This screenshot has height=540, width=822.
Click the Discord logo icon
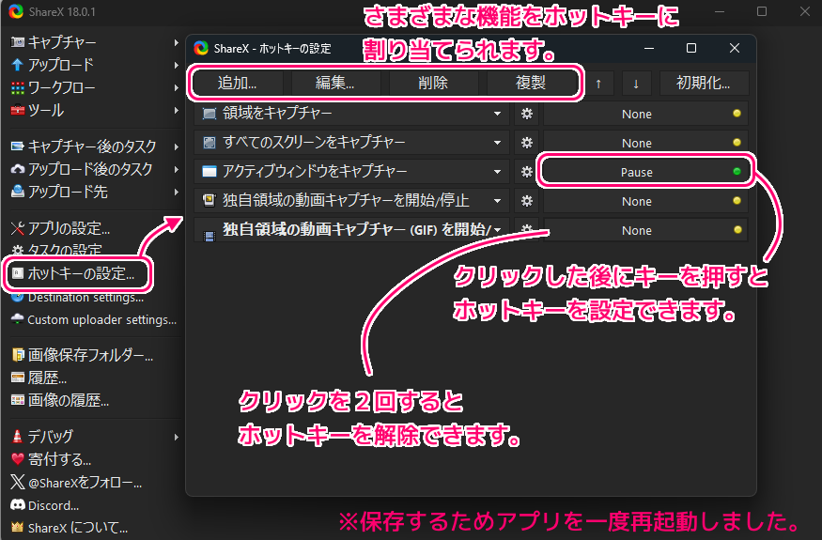[18, 505]
